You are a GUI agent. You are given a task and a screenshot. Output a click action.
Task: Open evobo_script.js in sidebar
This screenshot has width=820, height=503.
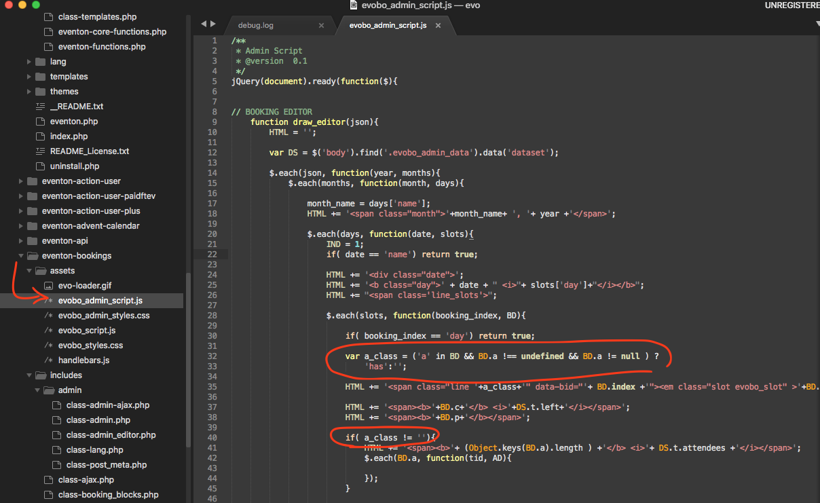click(x=87, y=331)
